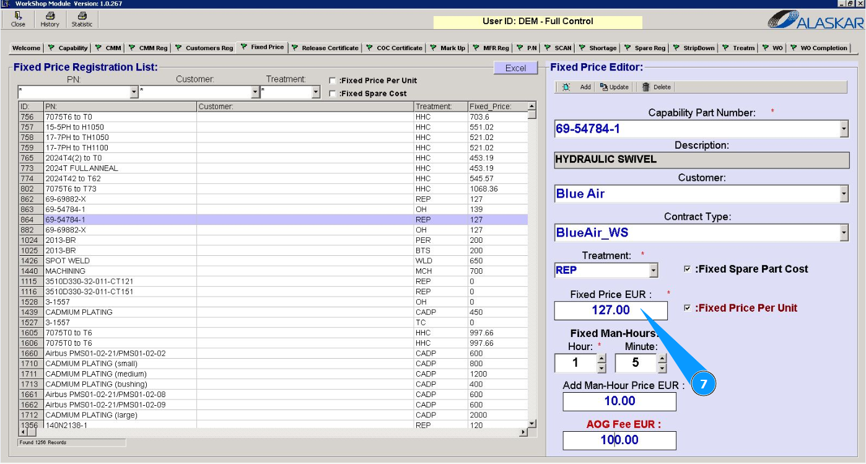Decrease the Minute value with down arrow
Screen dimensions: 866x464
pyautogui.click(x=662, y=368)
